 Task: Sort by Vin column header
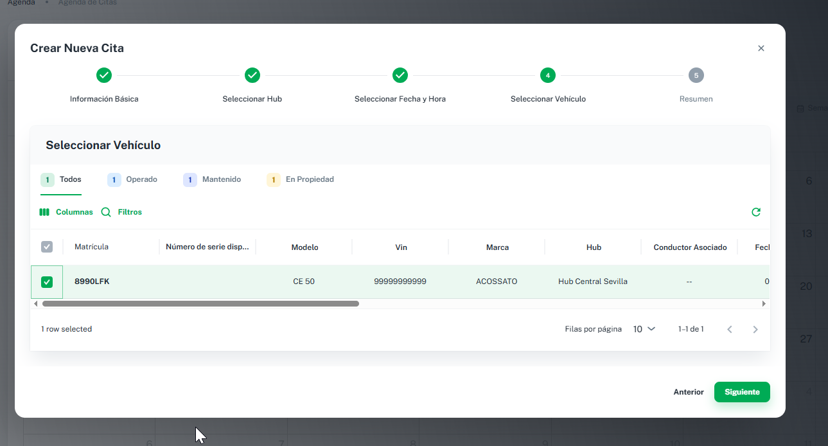coord(401,247)
